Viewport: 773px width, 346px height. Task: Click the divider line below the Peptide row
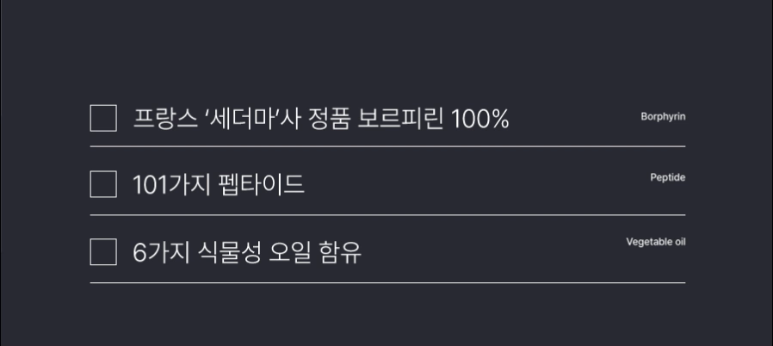pos(387,214)
